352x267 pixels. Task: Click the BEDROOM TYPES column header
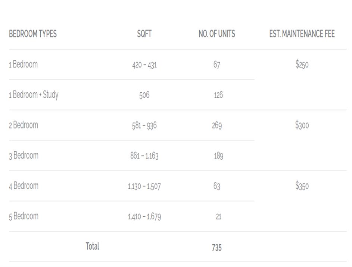point(33,34)
